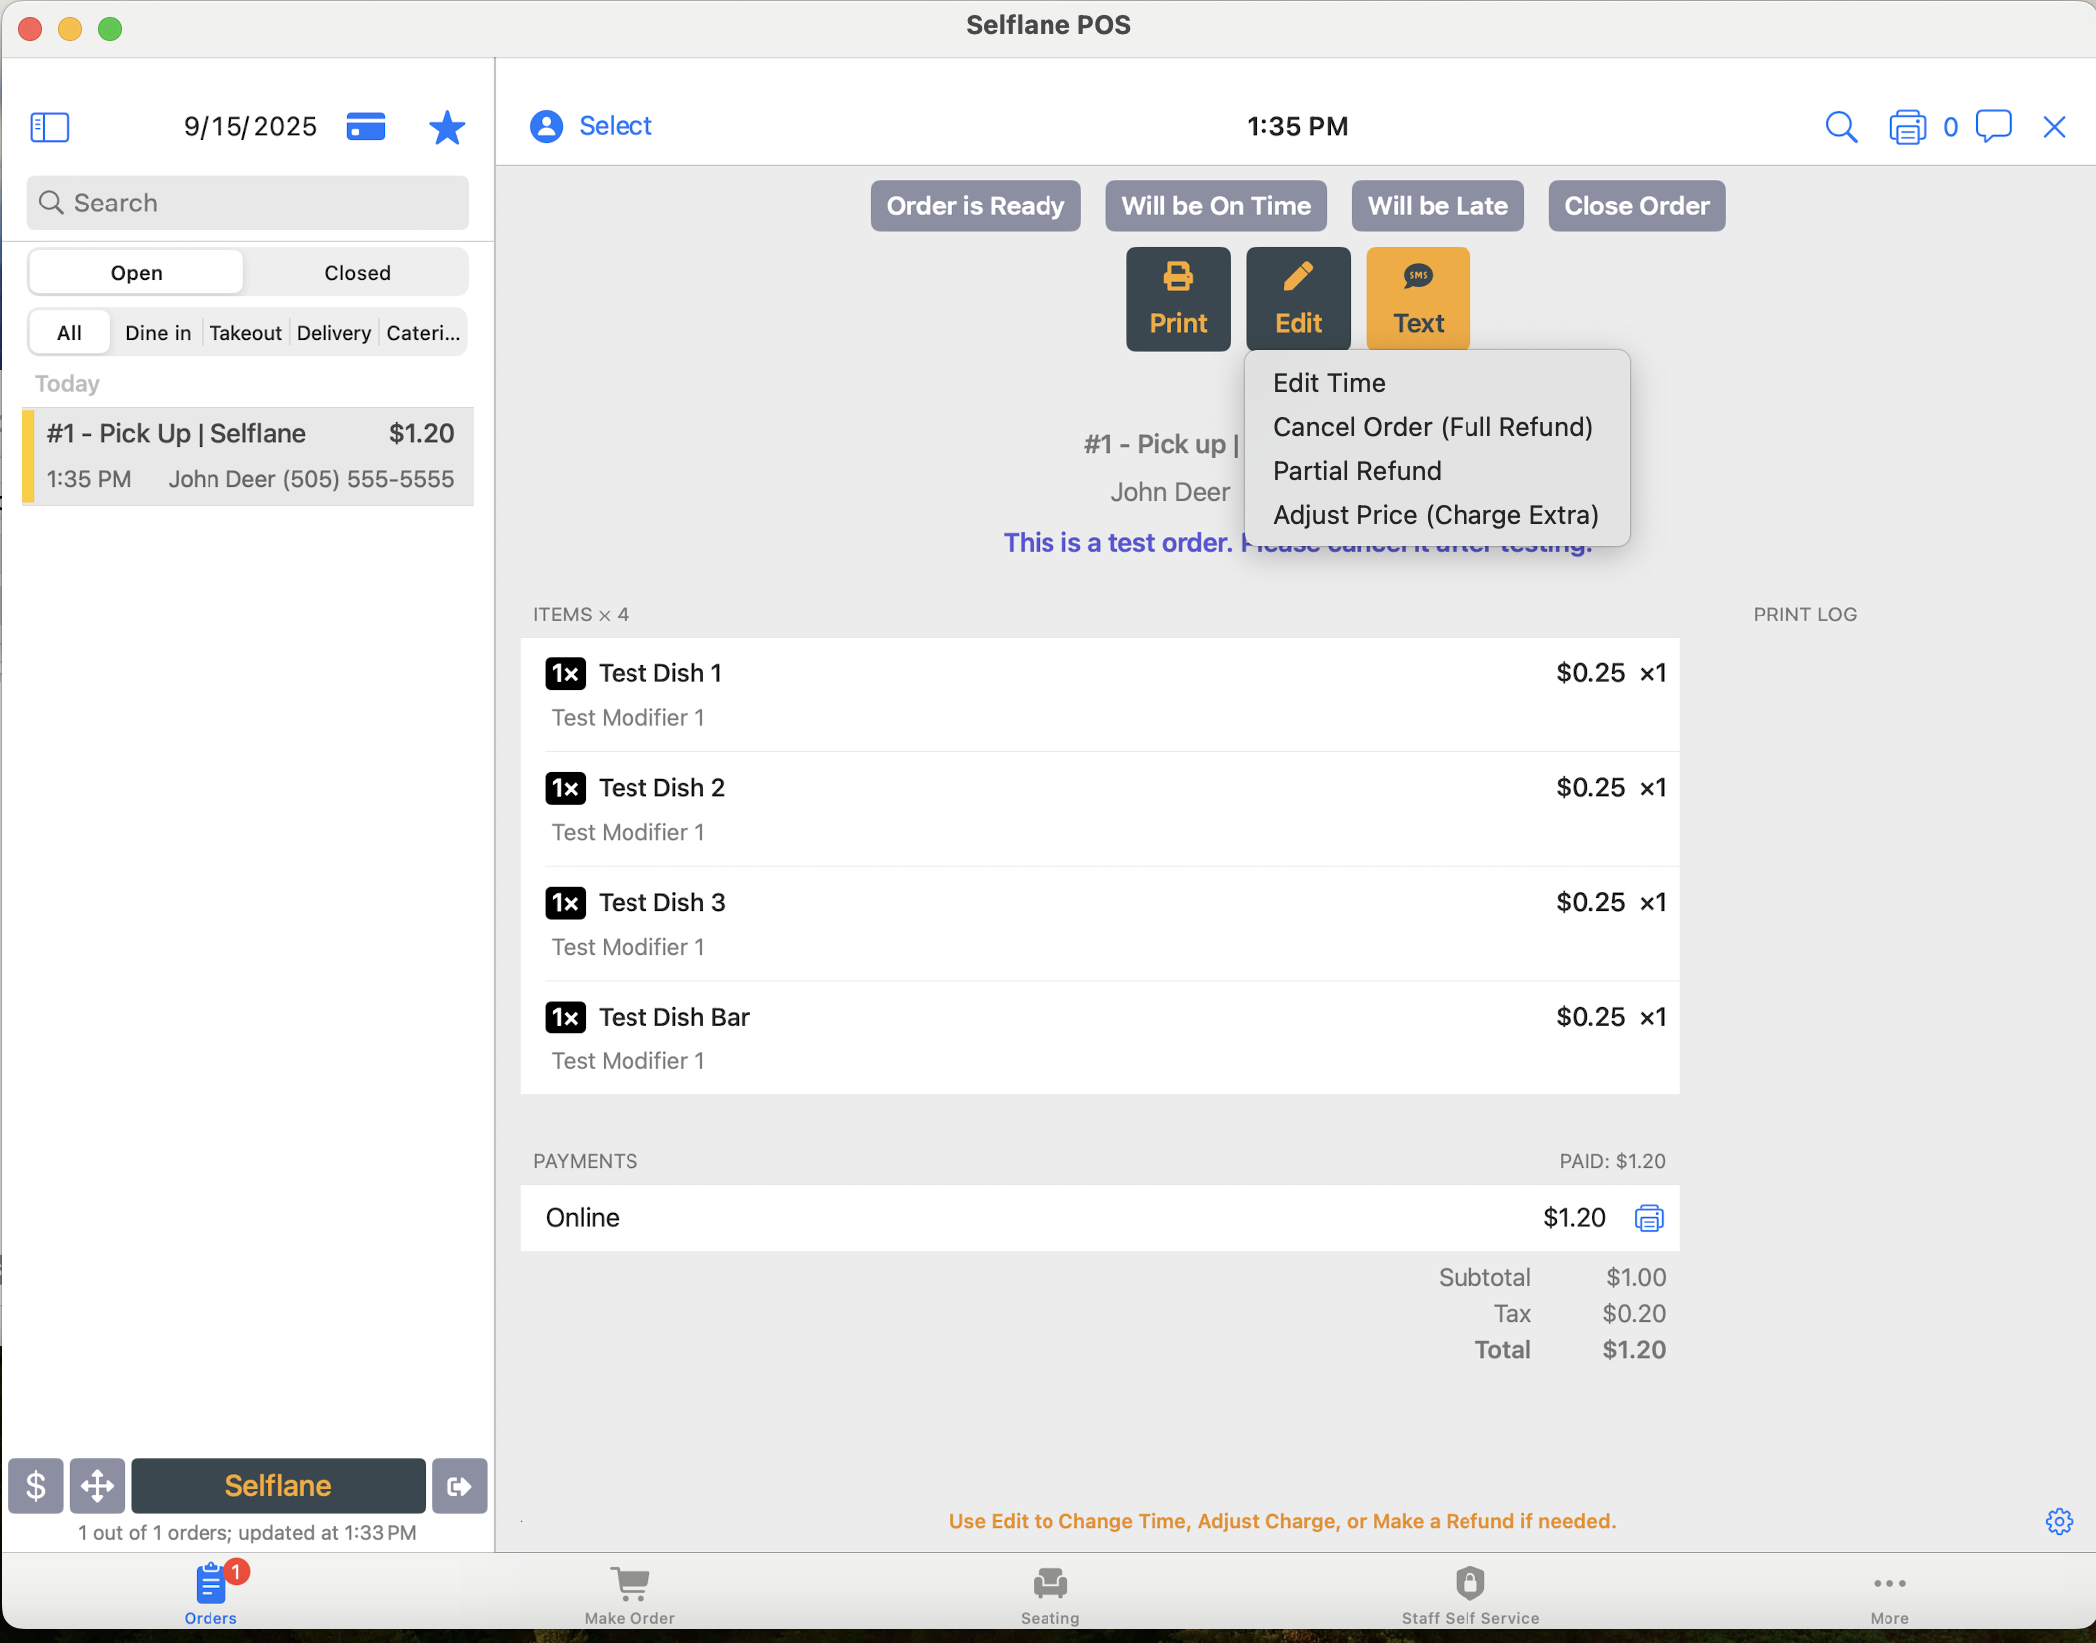
Task: Click the logout arrow icon
Action: click(x=459, y=1486)
